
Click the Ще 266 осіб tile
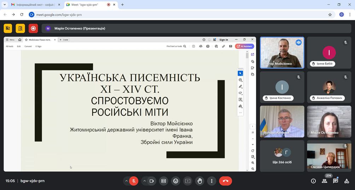[x=282, y=155]
